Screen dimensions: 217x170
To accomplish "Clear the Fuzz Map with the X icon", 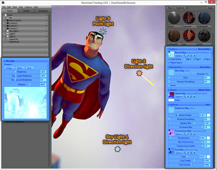I will (x=194, y=153).
